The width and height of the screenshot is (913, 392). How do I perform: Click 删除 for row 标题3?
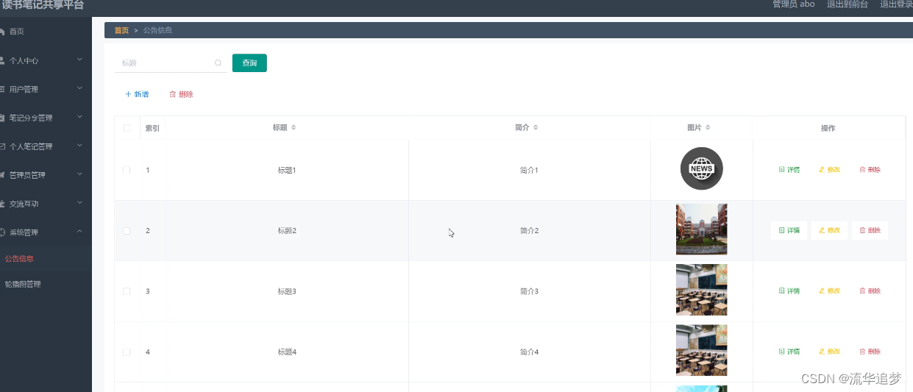tap(870, 291)
